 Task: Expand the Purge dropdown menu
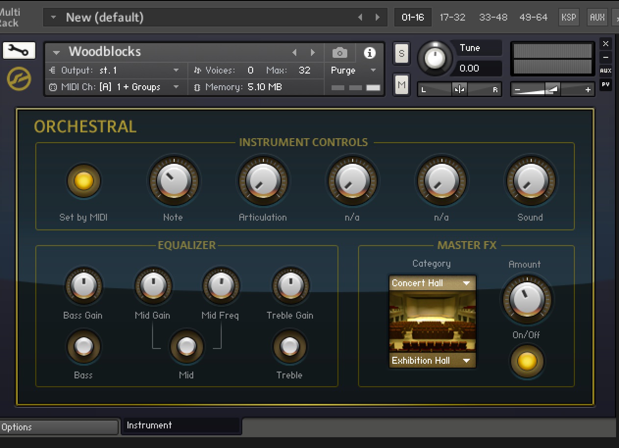[353, 70]
